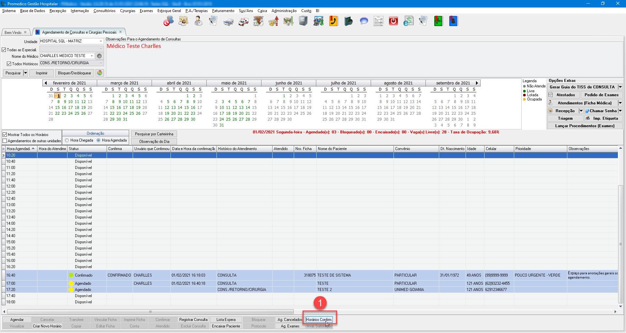
Task: Expand the Unidade dropdown
Action: point(101,41)
